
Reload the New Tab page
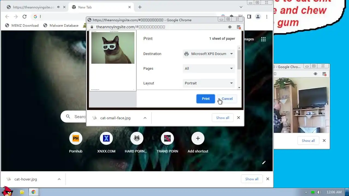25,17
